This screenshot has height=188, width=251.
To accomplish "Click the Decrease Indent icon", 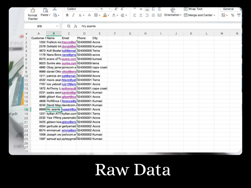I will click(153, 9).
